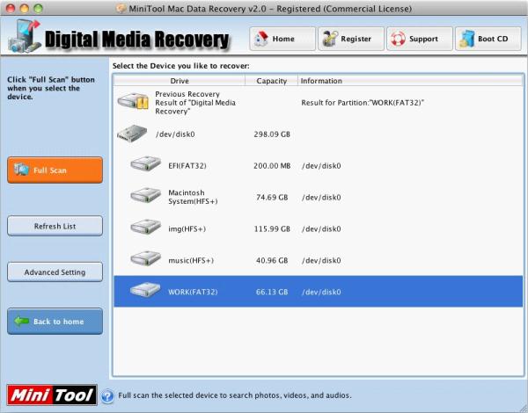Click the scan icon on Full Scan button

[21, 170]
